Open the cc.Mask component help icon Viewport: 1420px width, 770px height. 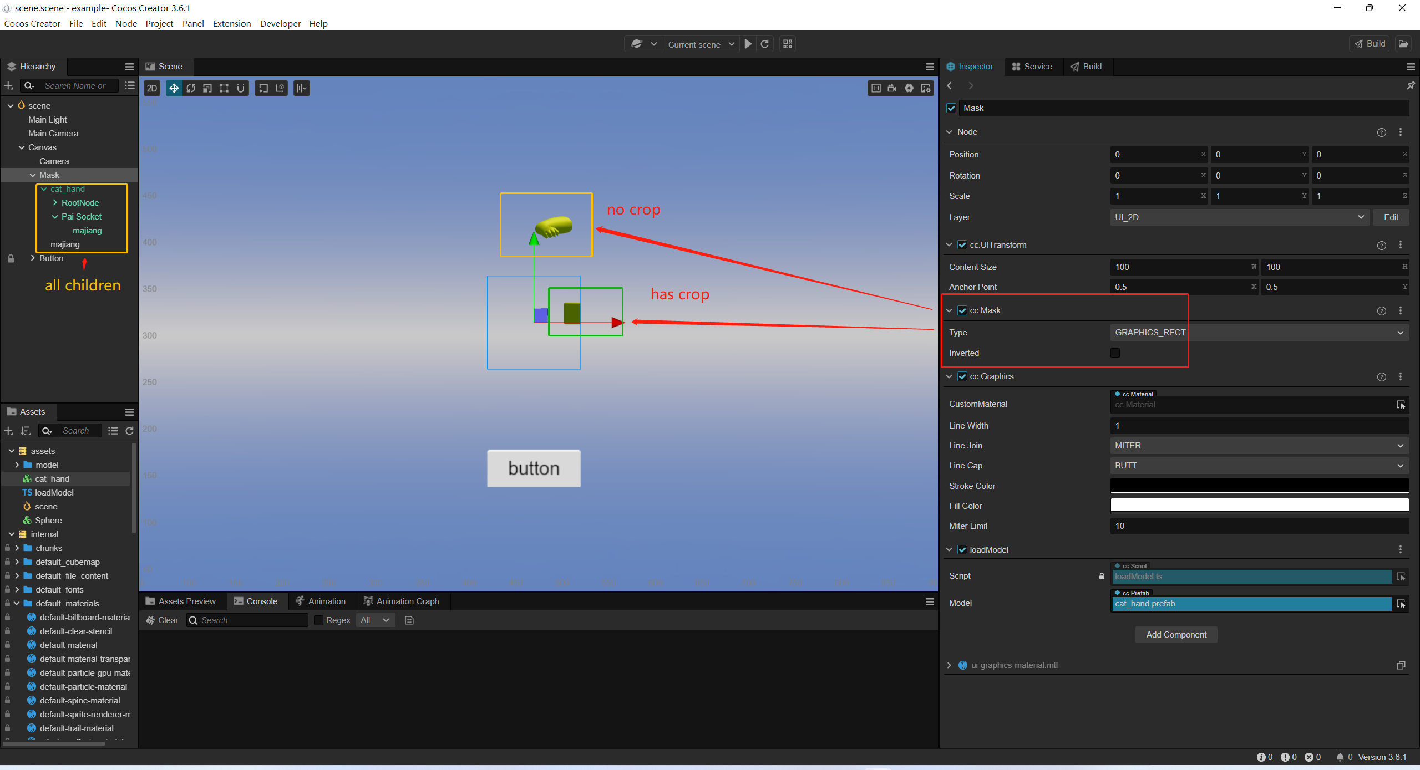click(1381, 311)
